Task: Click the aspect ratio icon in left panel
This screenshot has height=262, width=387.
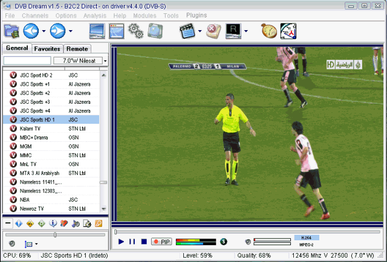Action: [x=28, y=244]
